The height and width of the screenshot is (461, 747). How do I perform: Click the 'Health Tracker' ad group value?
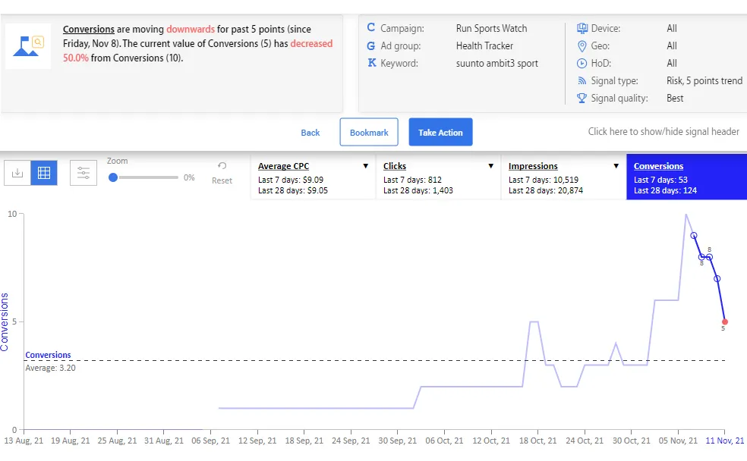tap(484, 45)
